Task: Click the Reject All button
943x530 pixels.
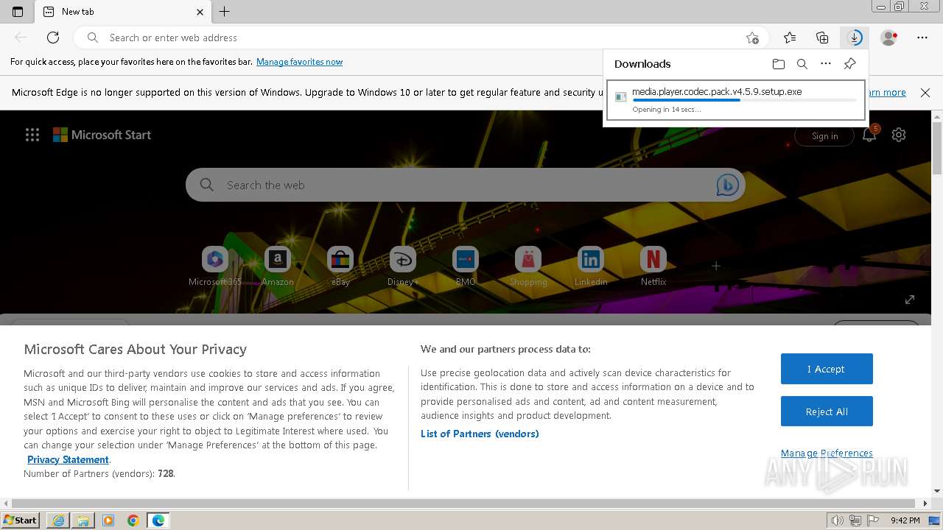Action: (x=827, y=411)
